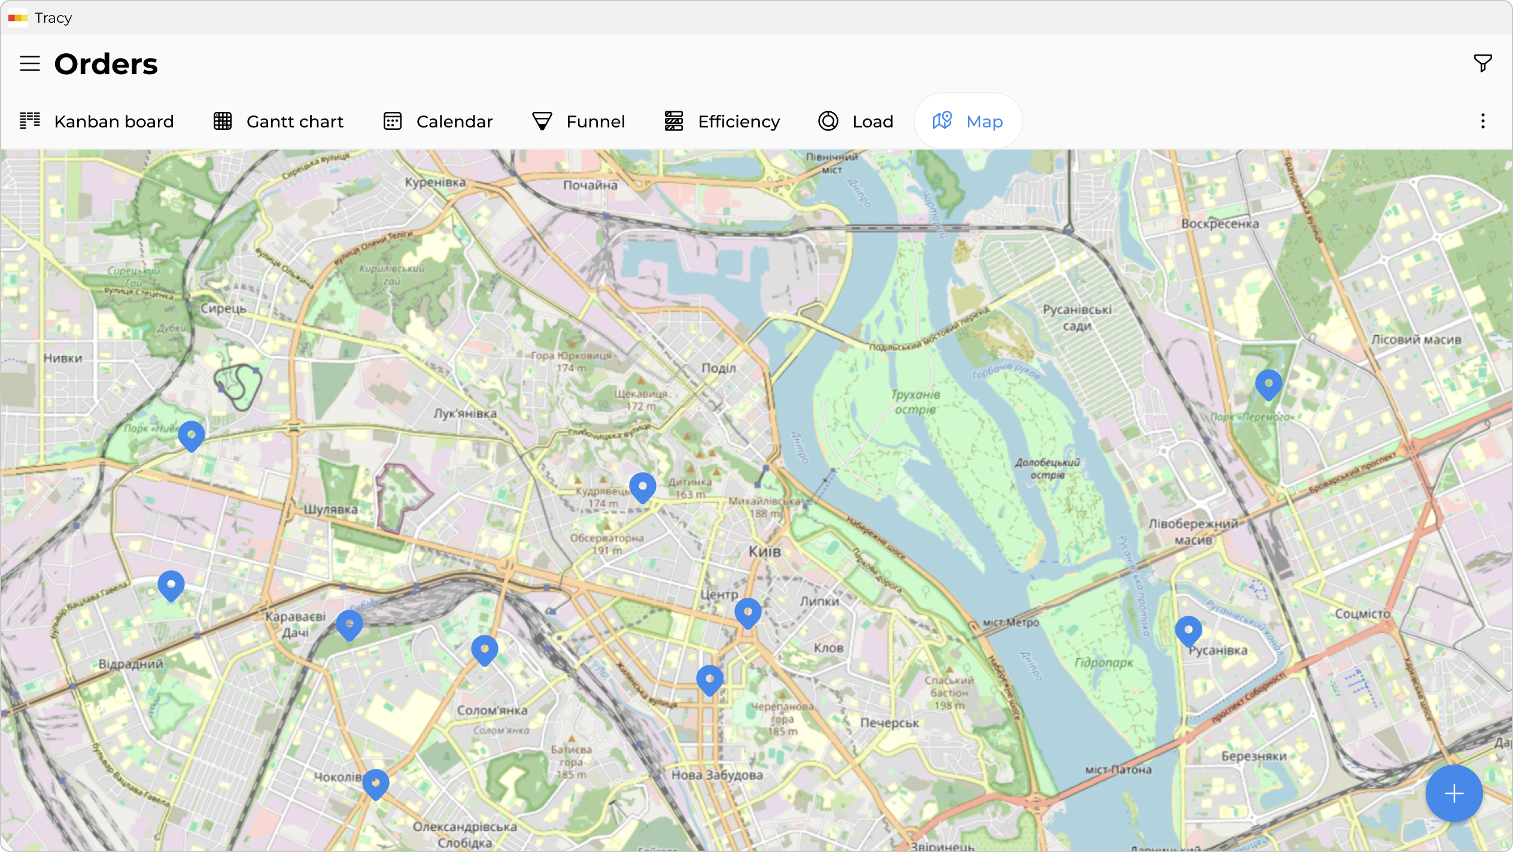Select the map marker near Чоколівка
The image size is (1513, 852).
(x=375, y=783)
